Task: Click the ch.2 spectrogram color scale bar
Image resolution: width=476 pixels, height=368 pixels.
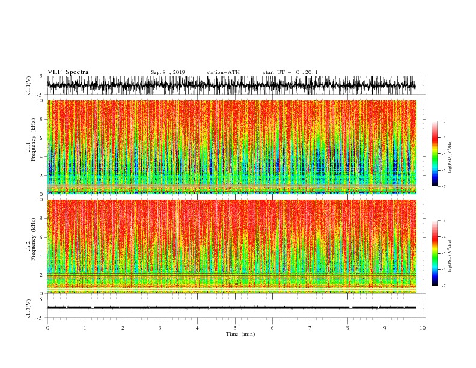Action: 435,253
